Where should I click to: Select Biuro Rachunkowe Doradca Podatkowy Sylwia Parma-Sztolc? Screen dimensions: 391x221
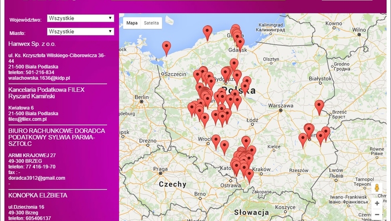[x=57, y=137]
